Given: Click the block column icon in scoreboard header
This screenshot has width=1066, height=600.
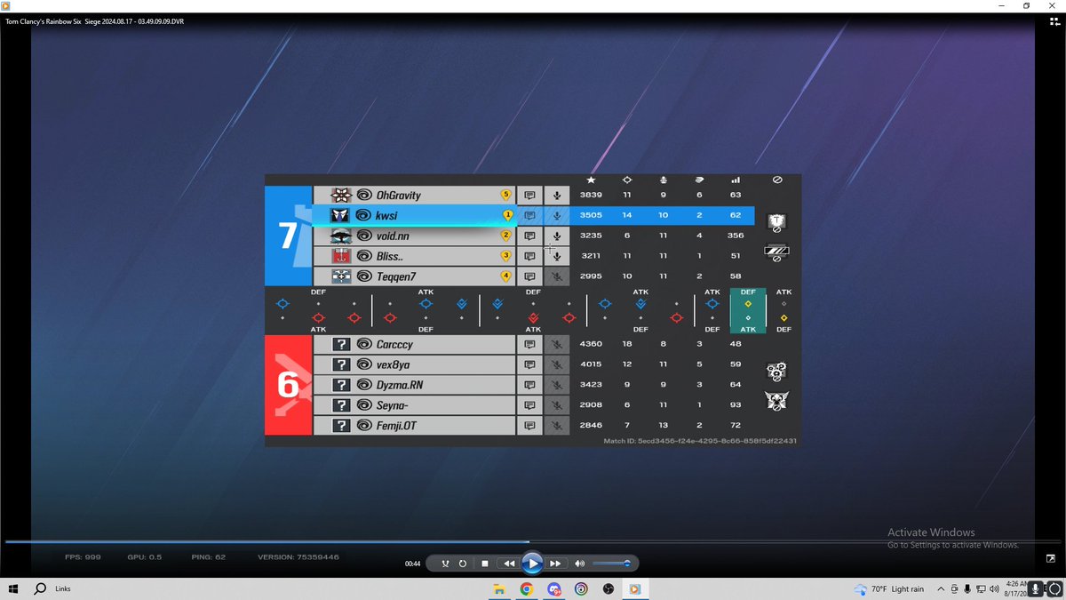Looking at the screenshot, I should [x=777, y=180].
